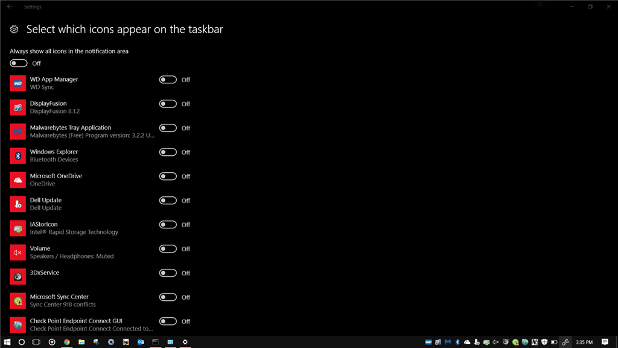Click the battery icon in system tray
This screenshot has width=618, height=348.
[x=554, y=342]
